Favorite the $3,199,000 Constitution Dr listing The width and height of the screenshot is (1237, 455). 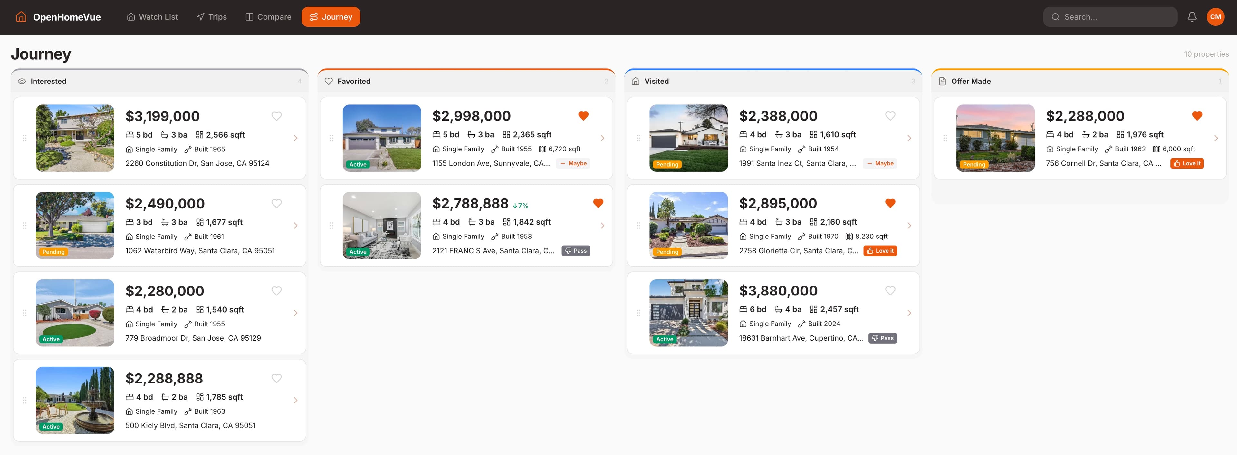point(277,116)
